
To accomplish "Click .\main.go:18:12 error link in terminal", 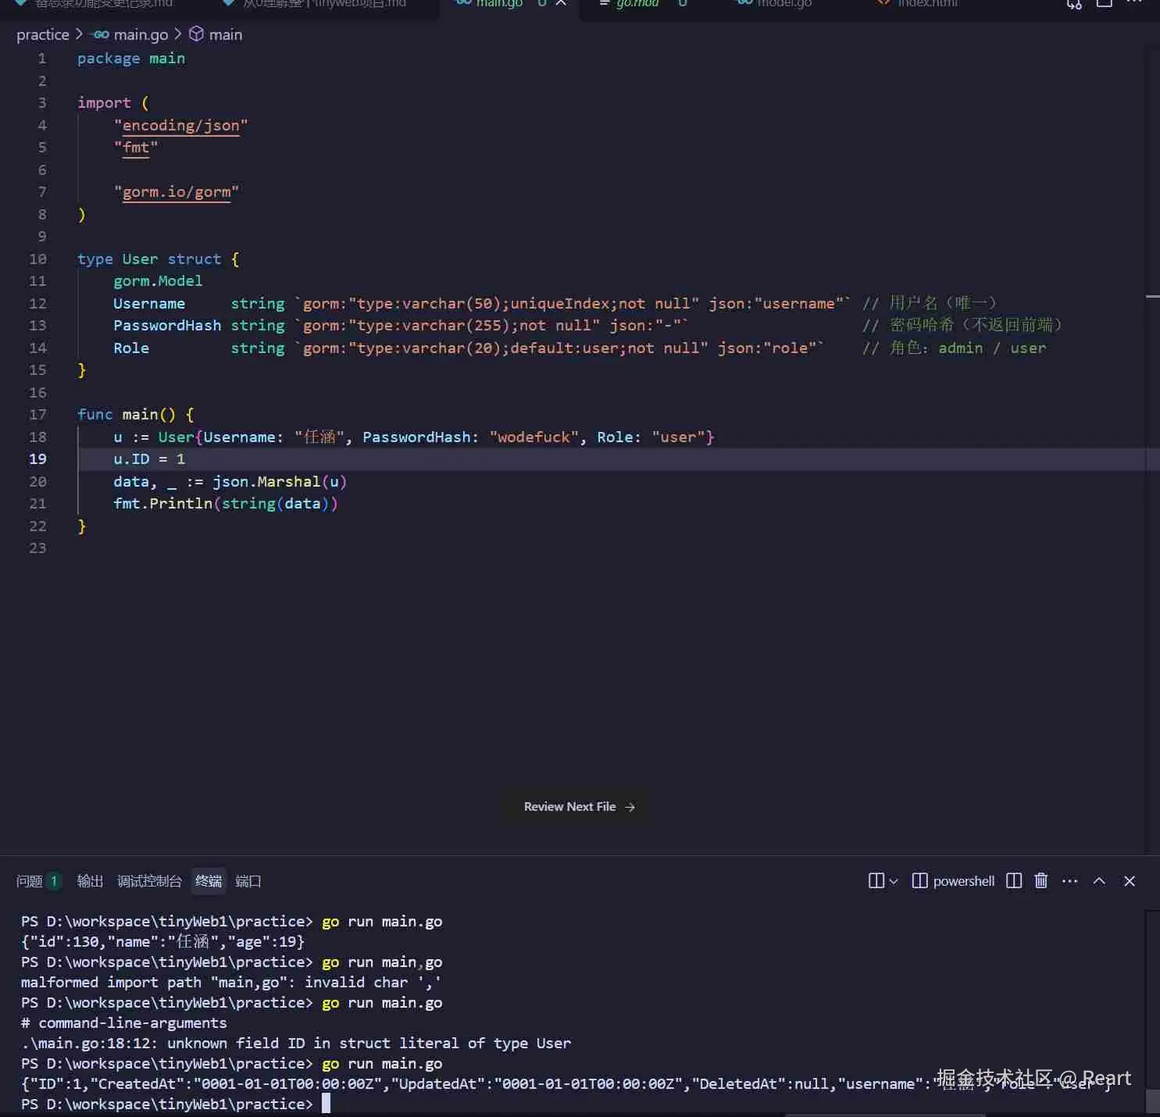I will (x=89, y=1044).
